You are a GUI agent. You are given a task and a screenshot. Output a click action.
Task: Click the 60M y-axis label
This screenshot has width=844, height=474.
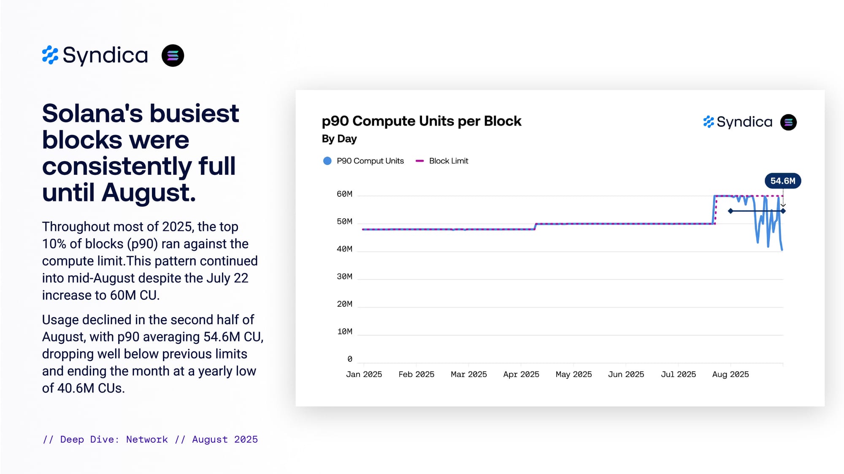click(x=344, y=194)
